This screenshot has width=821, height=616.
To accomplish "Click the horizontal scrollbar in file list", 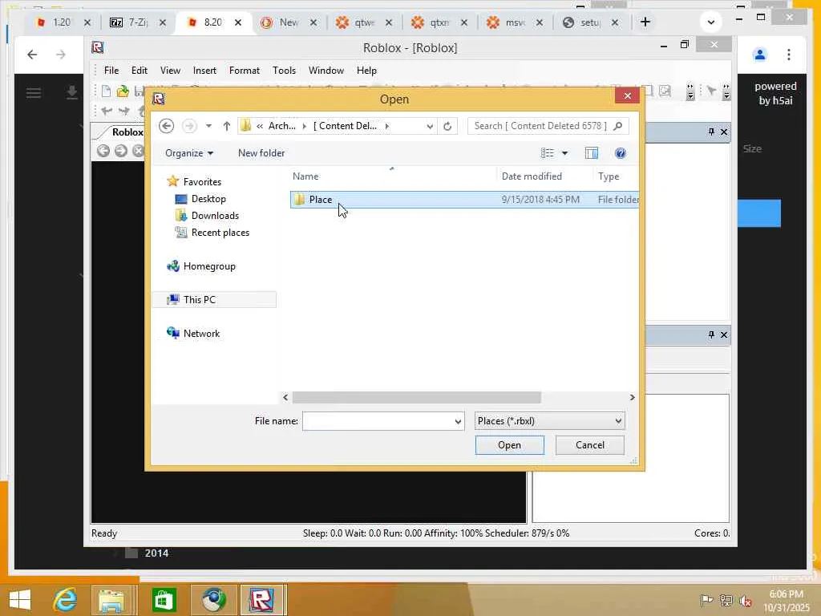I will 416,398.
